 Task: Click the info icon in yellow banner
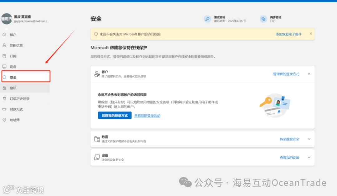pyautogui.click(x=96, y=34)
